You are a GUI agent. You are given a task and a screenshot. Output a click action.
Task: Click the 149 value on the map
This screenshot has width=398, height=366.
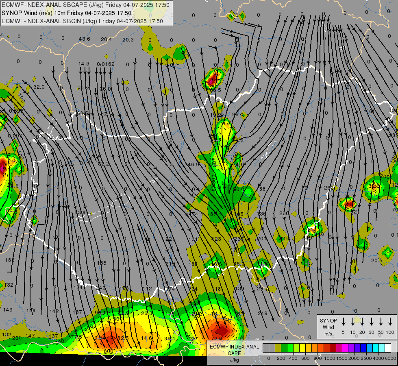8,309
